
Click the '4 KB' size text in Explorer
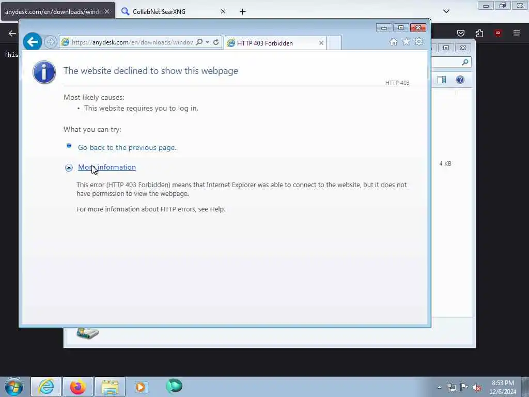click(445, 164)
